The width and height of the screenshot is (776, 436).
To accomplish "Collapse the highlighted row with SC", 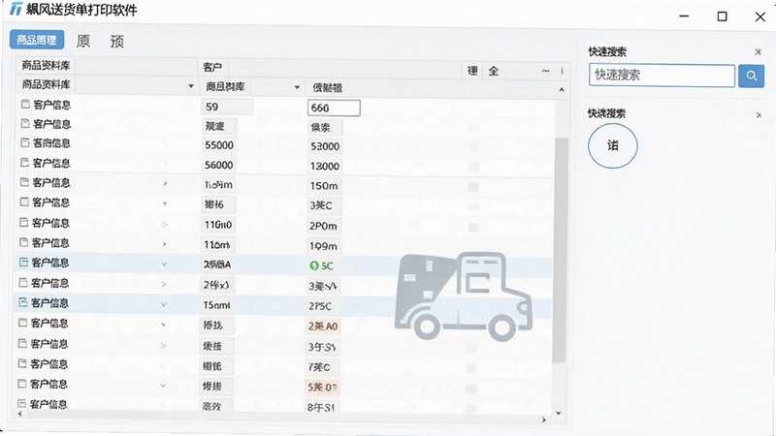I will coord(164,265).
